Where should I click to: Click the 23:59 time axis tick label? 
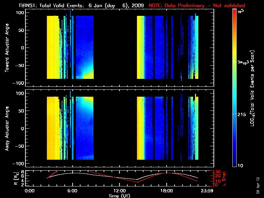coord(211,191)
